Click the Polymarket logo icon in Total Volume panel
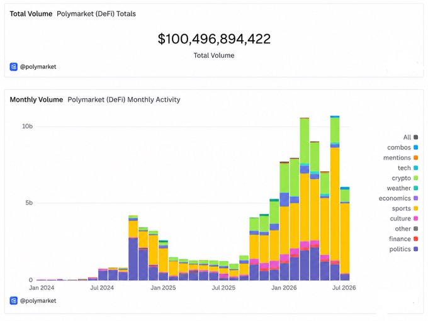 click(14, 67)
